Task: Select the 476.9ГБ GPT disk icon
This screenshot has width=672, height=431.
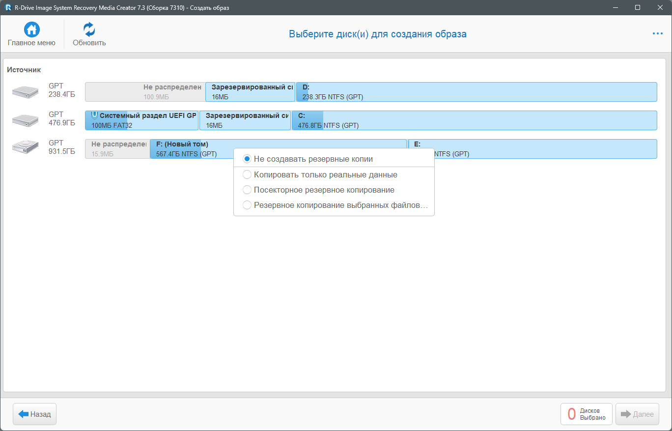Action: [x=25, y=120]
